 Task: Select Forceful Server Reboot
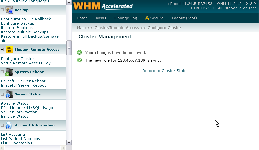[x=23, y=81]
